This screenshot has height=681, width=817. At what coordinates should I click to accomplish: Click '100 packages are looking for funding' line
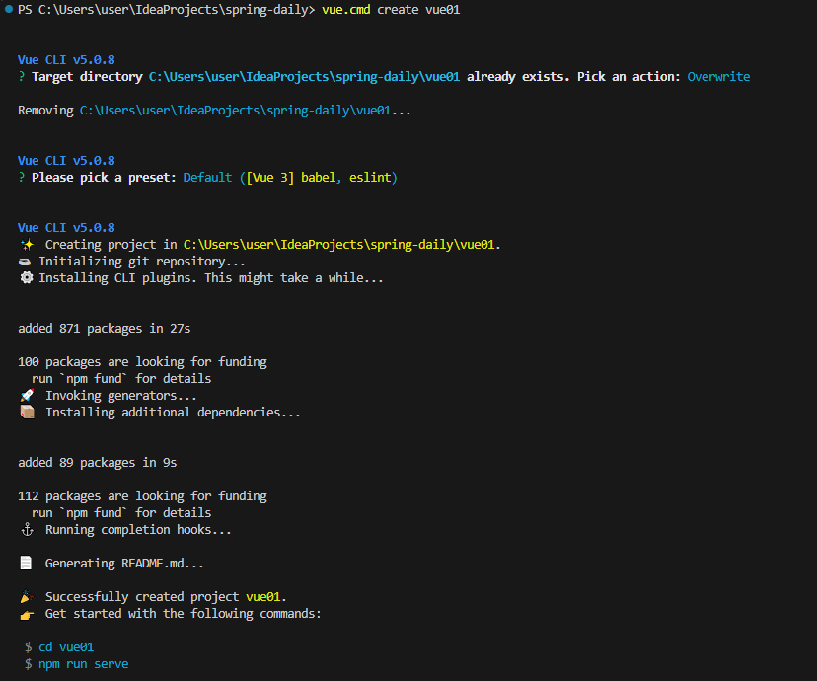[142, 362]
